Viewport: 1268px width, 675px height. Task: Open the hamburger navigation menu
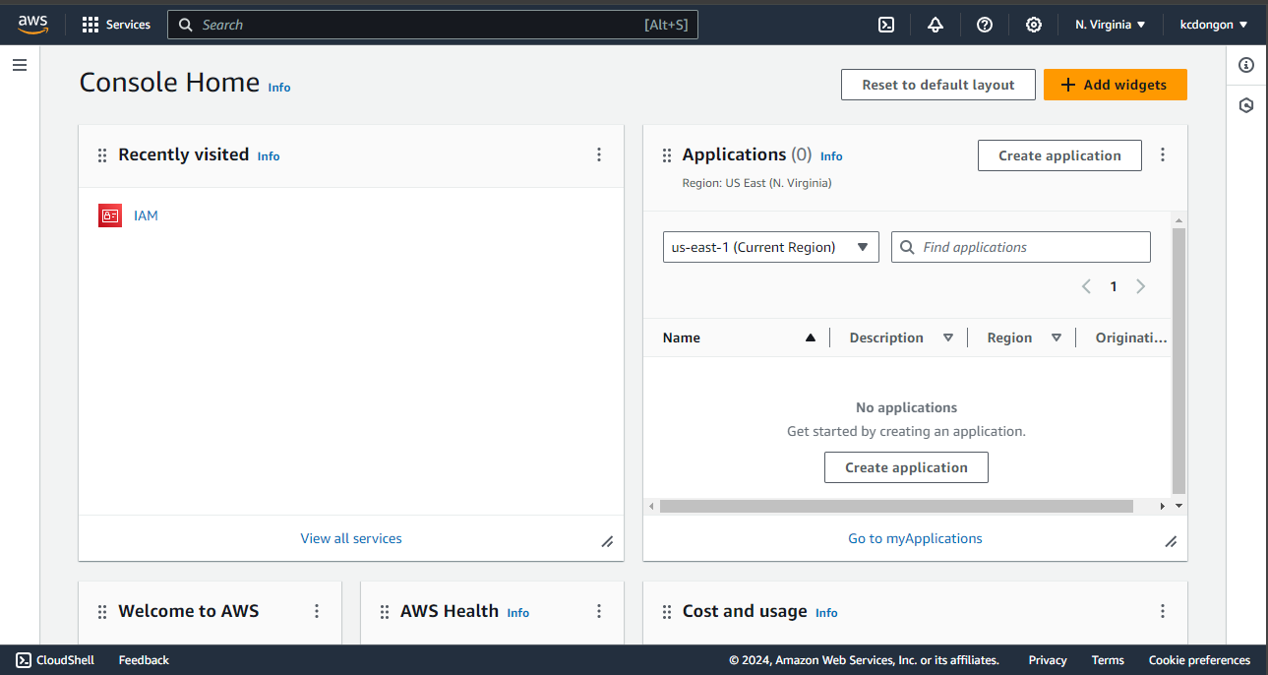[20, 65]
